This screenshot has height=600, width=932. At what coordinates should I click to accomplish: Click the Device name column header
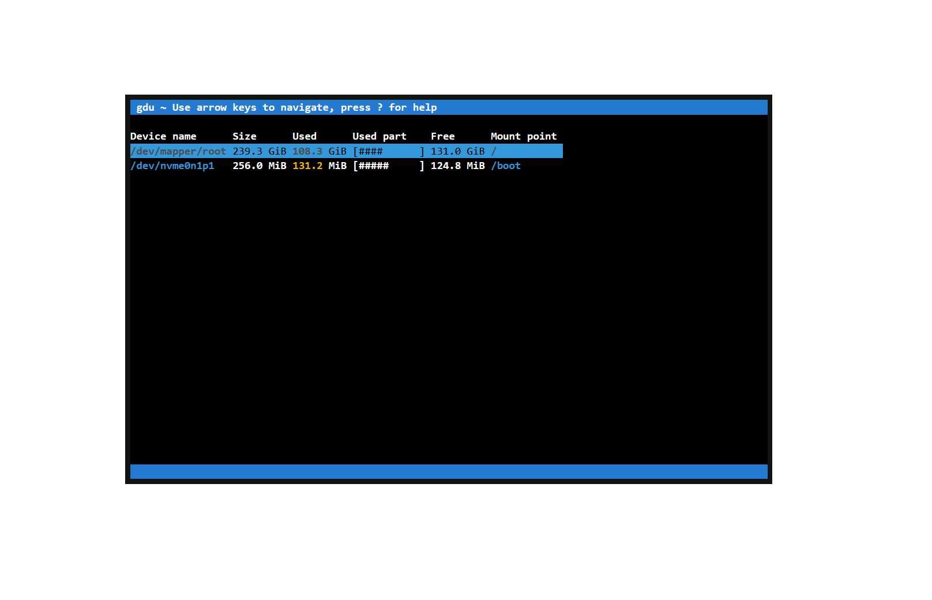coord(163,136)
